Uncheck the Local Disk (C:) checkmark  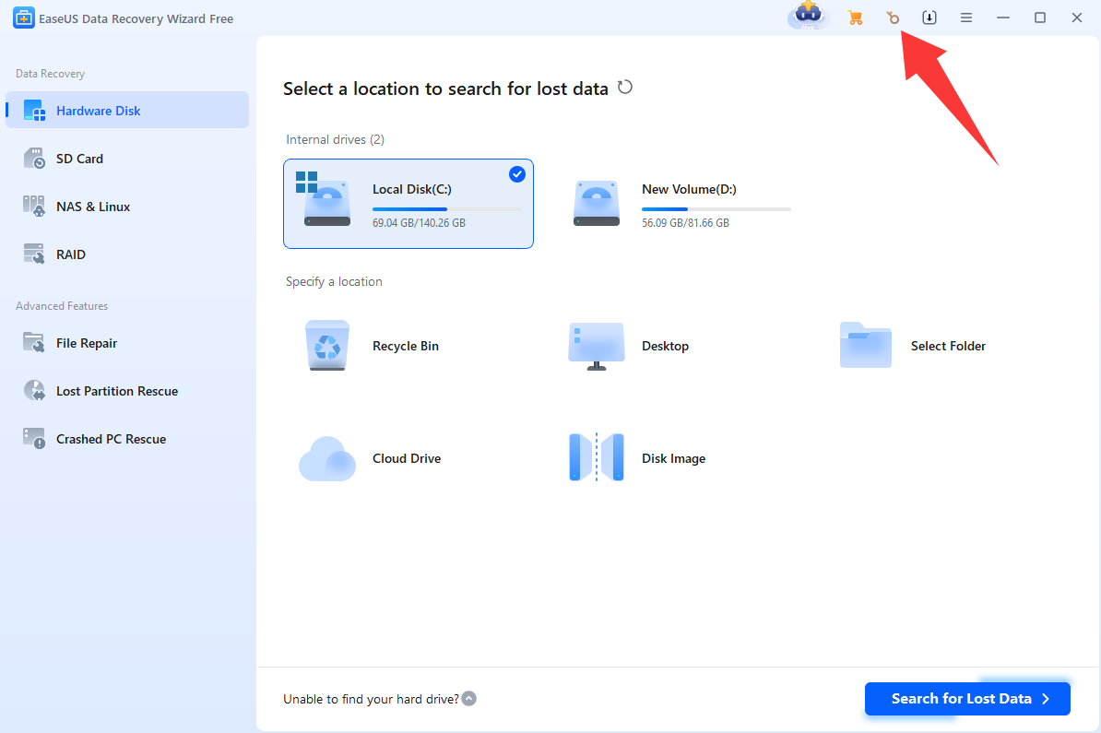(517, 174)
